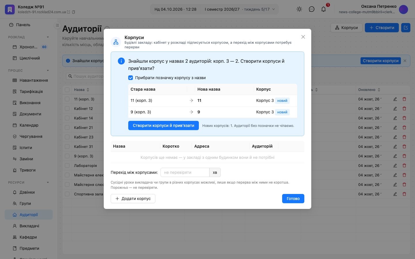Viewport: 415px width, 259px height.
Task: Check the box for Кабінет 31 row
Action: [67, 146]
